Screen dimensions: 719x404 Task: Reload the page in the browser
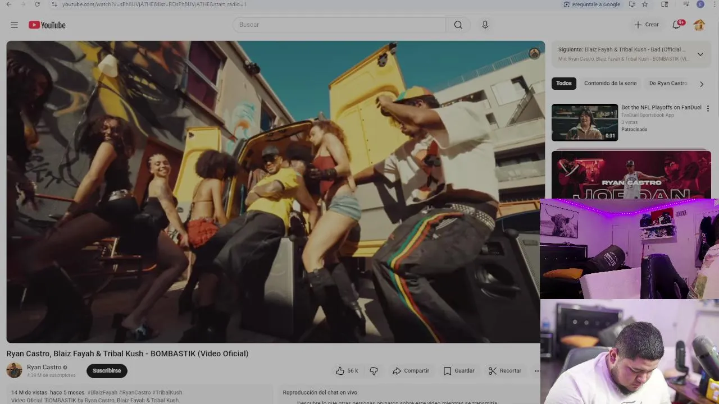pos(37,4)
